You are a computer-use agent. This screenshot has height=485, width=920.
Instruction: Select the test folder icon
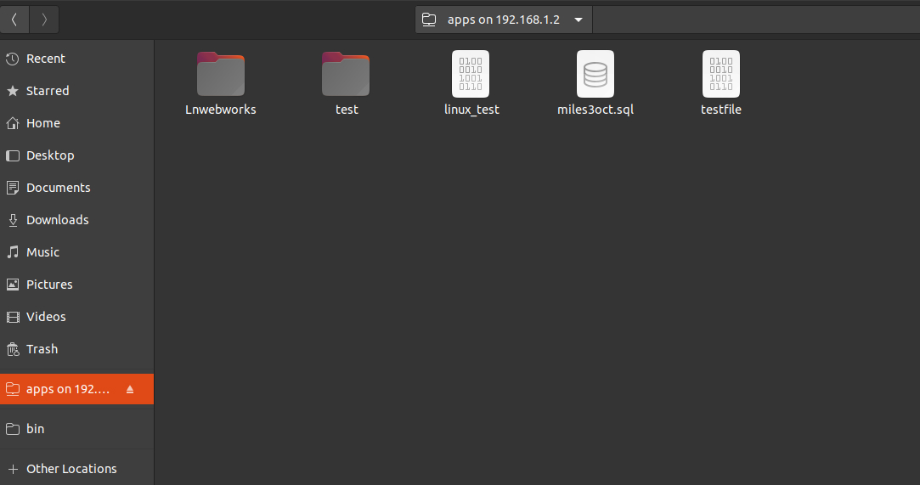point(346,75)
